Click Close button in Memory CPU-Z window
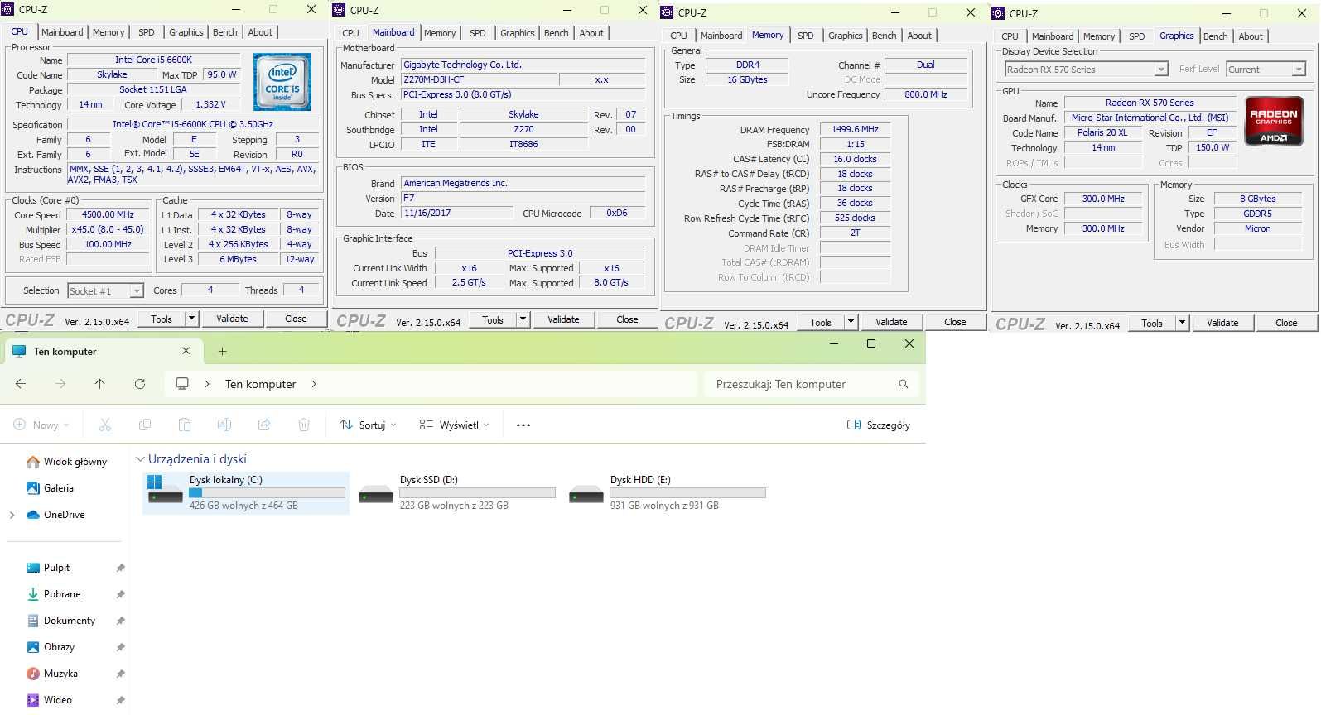The image size is (1321, 715). pos(955,322)
